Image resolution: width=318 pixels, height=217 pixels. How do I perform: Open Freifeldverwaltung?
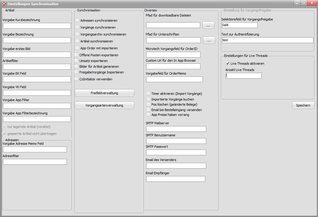click(104, 93)
